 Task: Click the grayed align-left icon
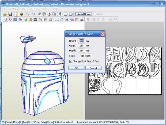pyautogui.click(x=89, y=19)
